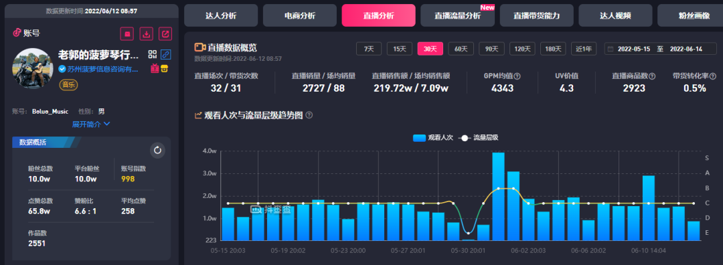
Task: Switch to the 达人分析 tab
Action: (x=221, y=15)
